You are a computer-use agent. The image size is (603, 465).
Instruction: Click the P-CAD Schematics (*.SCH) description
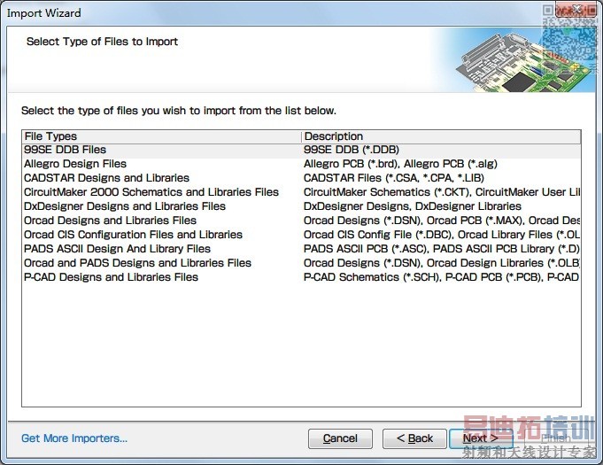(x=442, y=278)
